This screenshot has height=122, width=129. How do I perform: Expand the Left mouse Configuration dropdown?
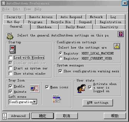point(34,102)
